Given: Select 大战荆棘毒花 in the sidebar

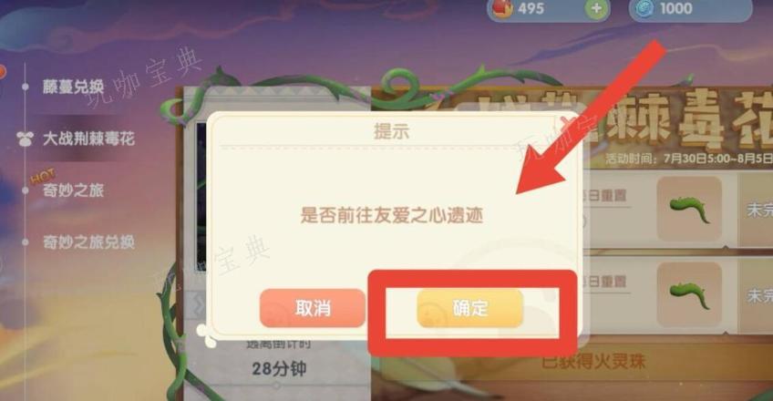Looking at the screenshot, I should 88,139.
